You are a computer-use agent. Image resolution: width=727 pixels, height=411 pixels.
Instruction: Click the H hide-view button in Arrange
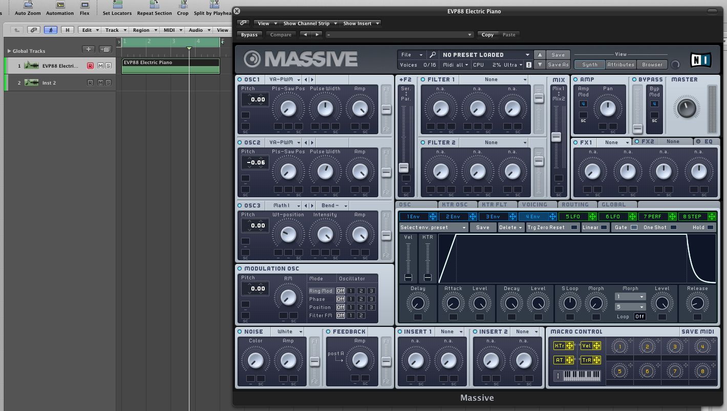[68, 30]
